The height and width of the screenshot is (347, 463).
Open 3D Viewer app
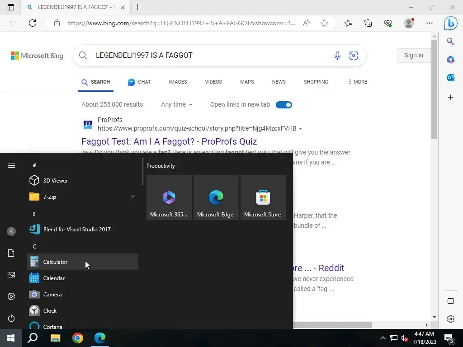pyautogui.click(x=83, y=180)
